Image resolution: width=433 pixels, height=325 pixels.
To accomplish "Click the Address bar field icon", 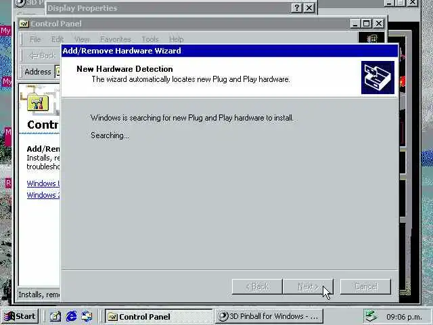I will (x=58, y=72).
